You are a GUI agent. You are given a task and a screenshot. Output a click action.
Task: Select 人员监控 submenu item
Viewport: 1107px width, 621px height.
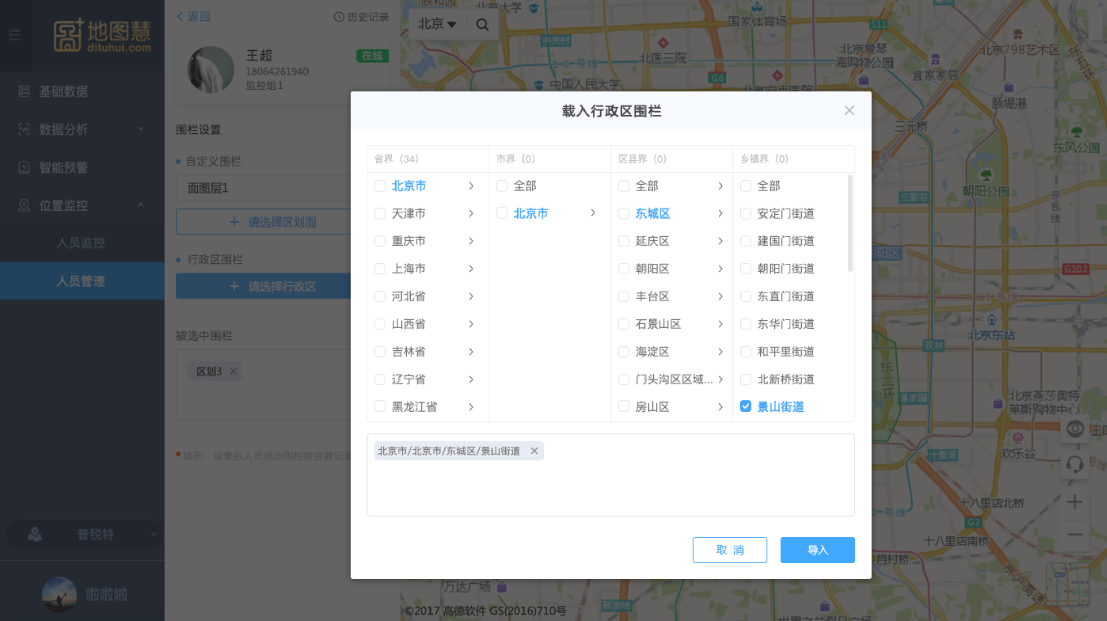(80, 243)
